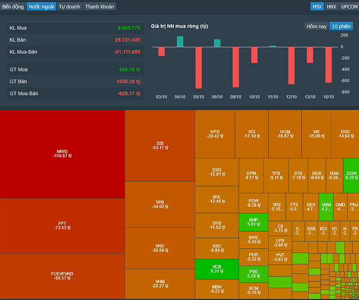359x300 pixels.
Task: Click the 04/10 green bar
Action: [180, 41]
